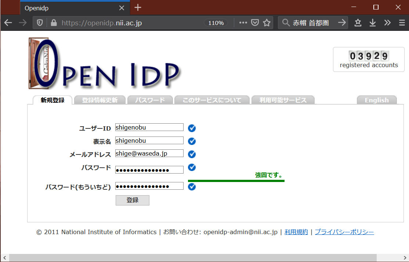Open the 利用規約 link
Image resolution: width=409 pixels, height=262 pixels.
[296, 232]
